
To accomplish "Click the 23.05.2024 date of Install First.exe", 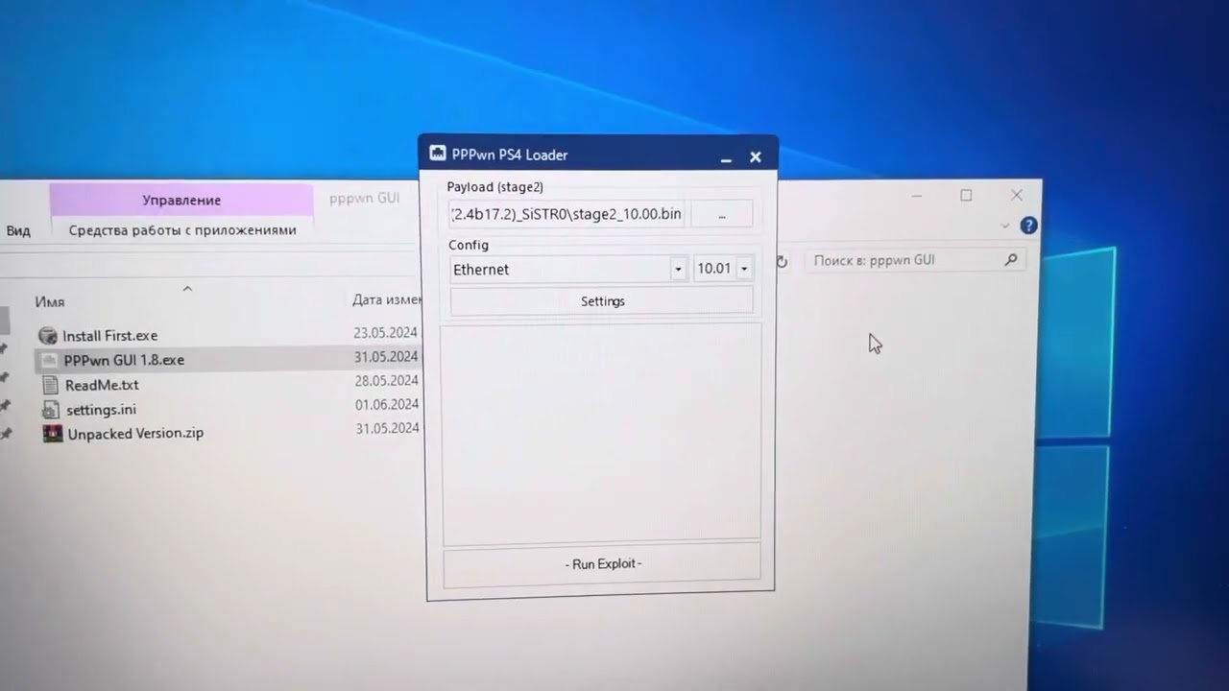I will click(x=385, y=333).
